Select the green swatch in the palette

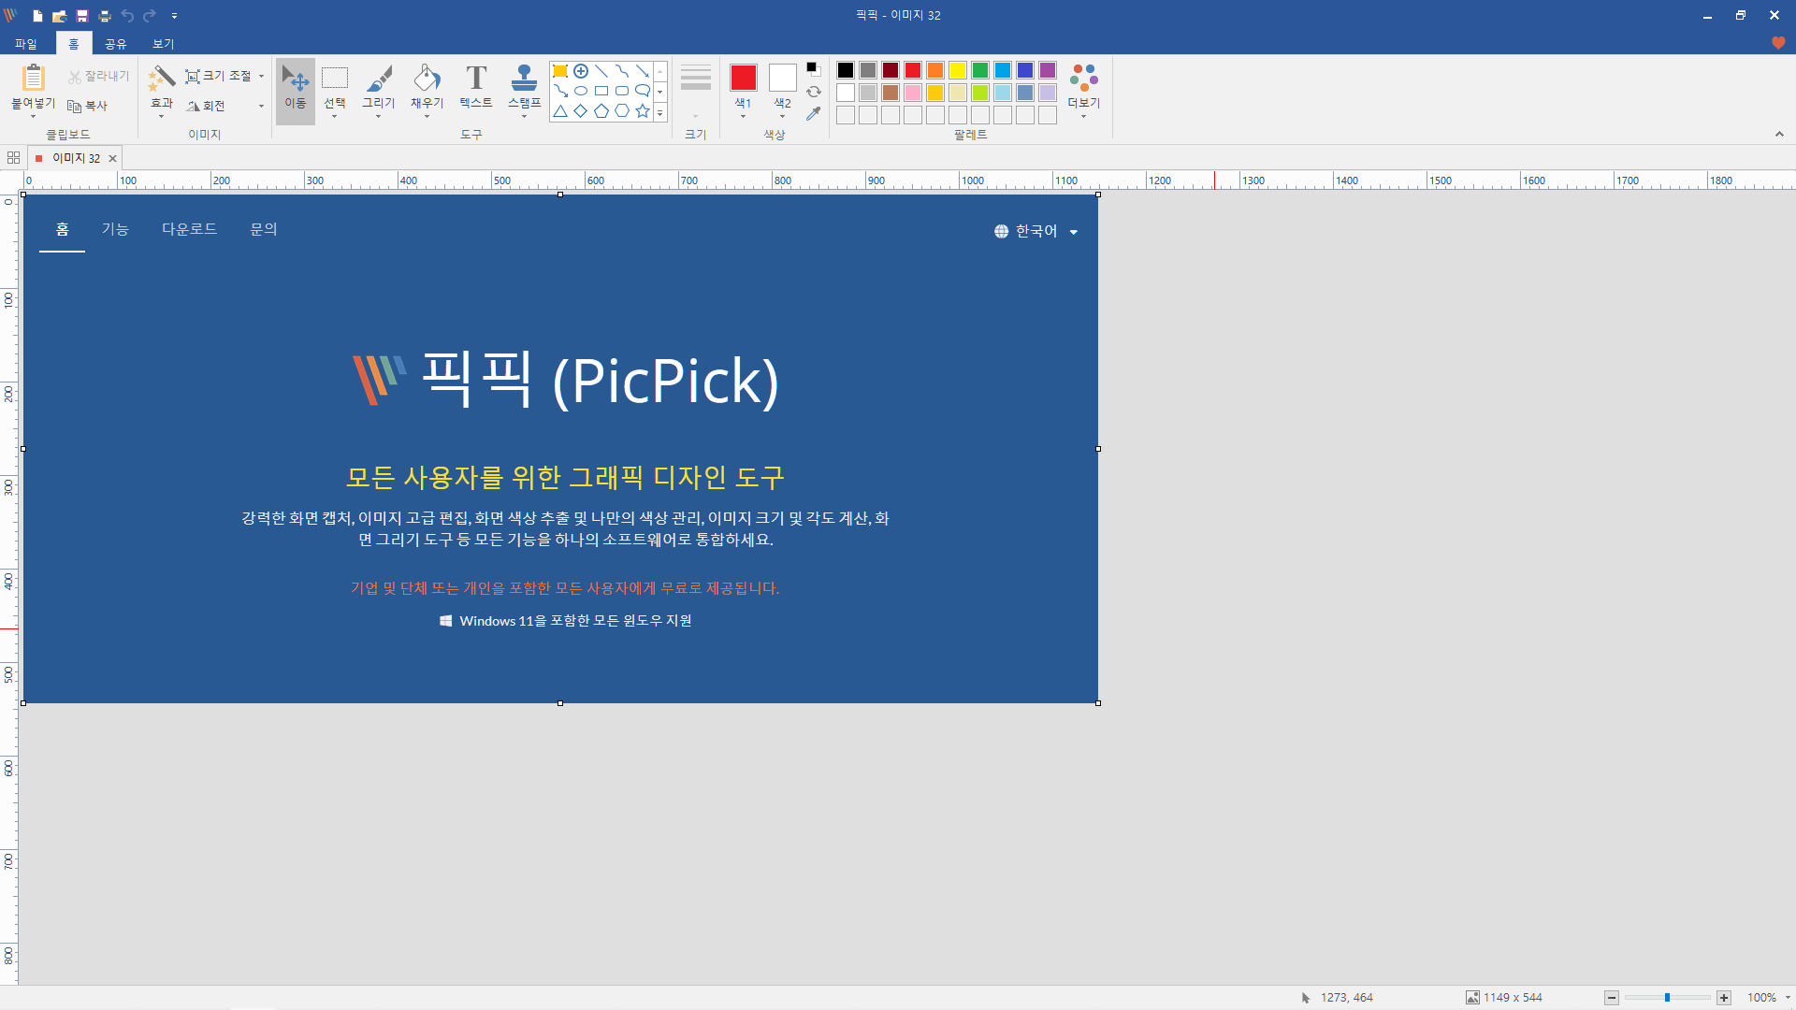(979, 70)
